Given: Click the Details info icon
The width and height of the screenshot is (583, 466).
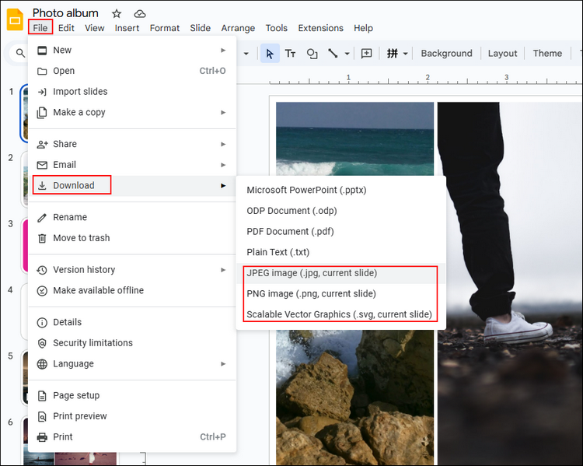Looking at the screenshot, I should pyautogui.click(x=42, y=322).
